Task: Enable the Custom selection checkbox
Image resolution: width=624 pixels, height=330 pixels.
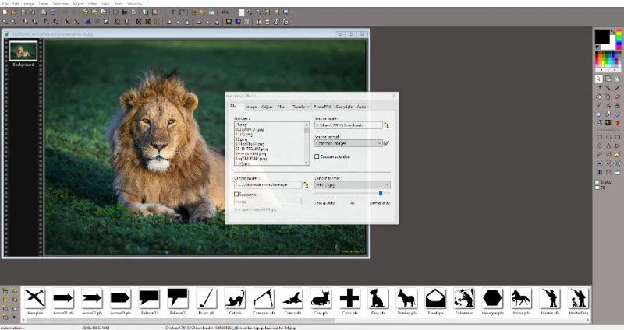Action: pos(317,156)
